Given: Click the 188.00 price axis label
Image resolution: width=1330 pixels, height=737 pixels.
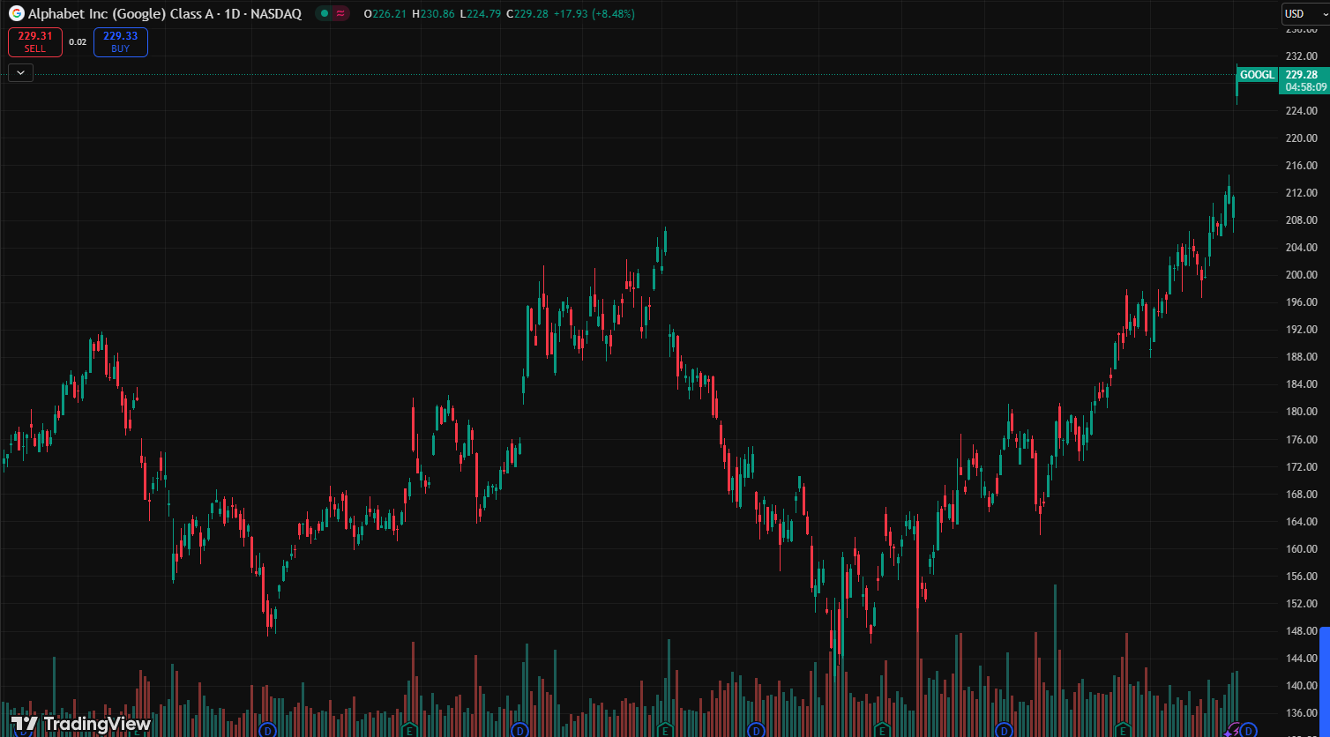Looking at the screenshot, I should coord(1301,357).
